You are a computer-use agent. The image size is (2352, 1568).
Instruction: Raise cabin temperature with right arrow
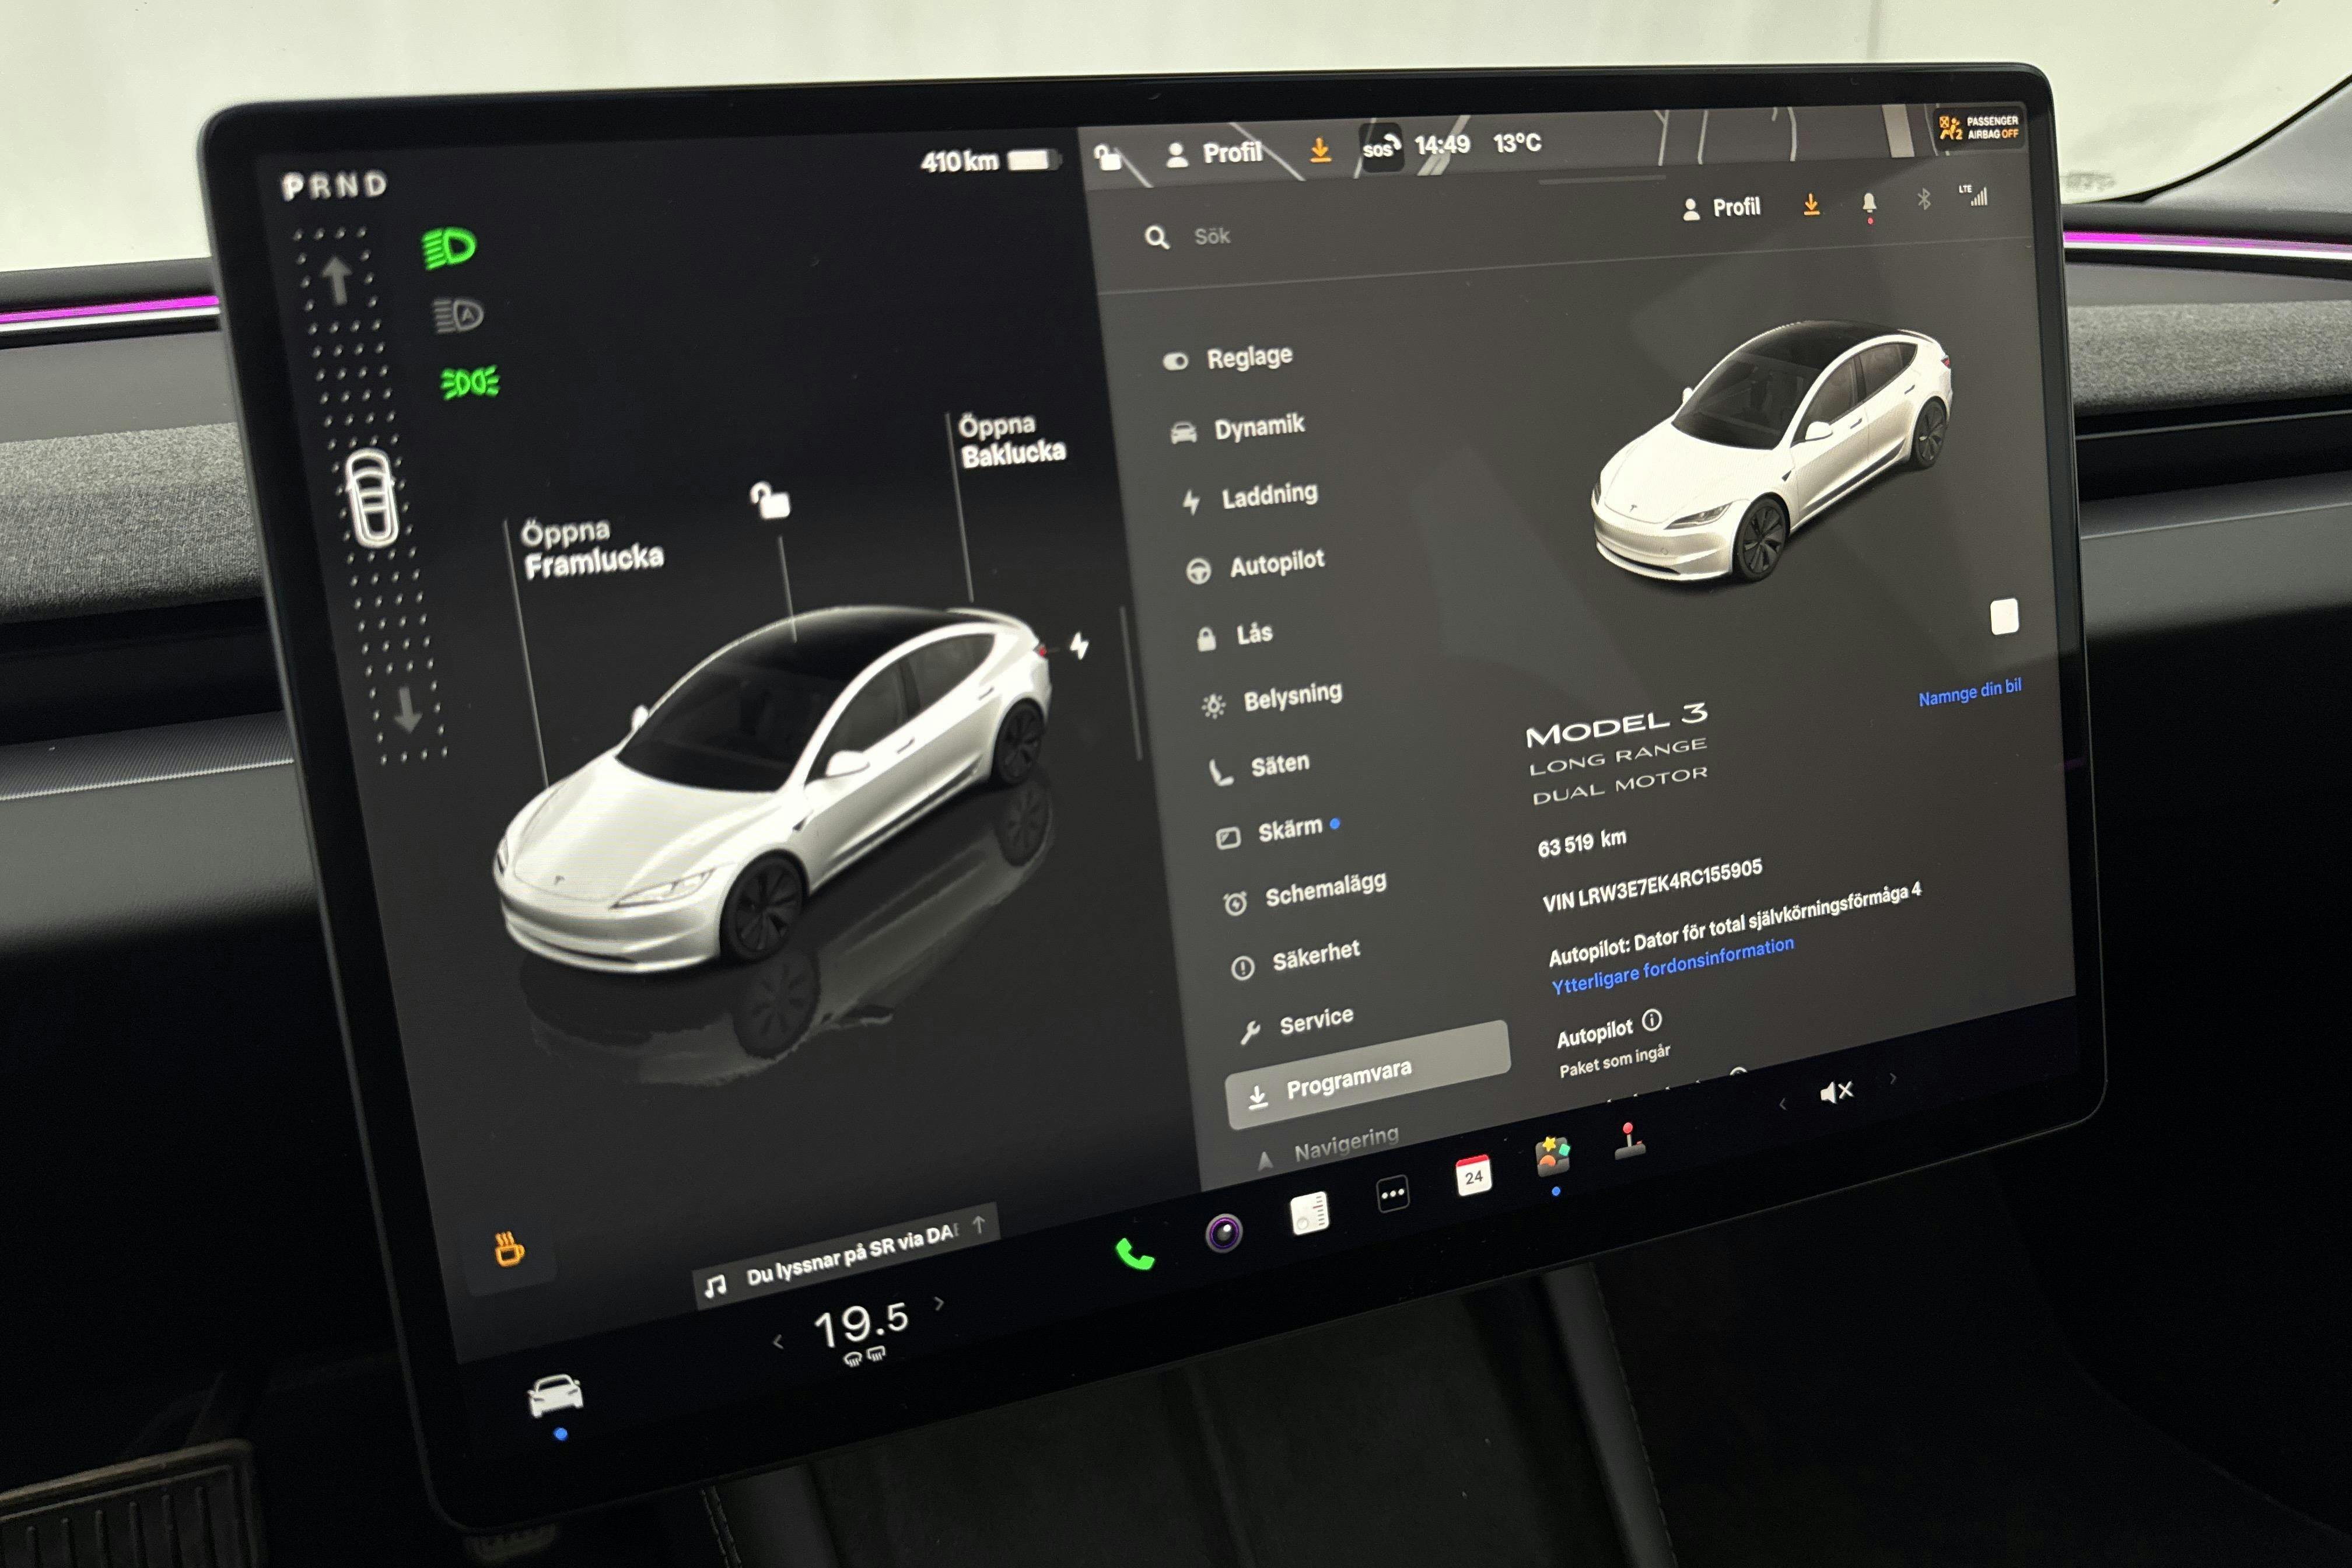pos(938,1303)
